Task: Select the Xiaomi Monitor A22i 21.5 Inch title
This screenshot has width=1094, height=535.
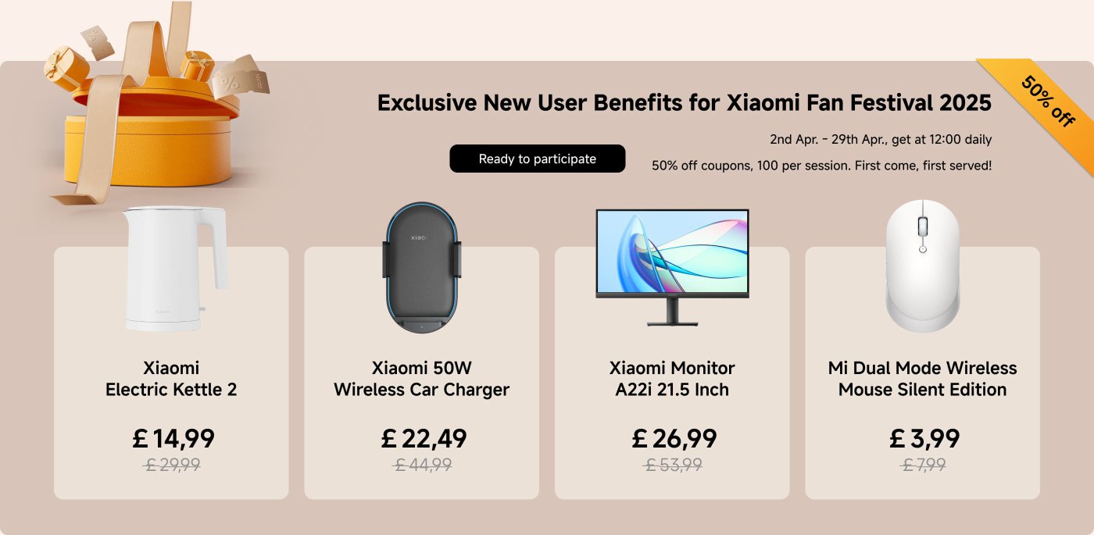Action: coord(672,379)
